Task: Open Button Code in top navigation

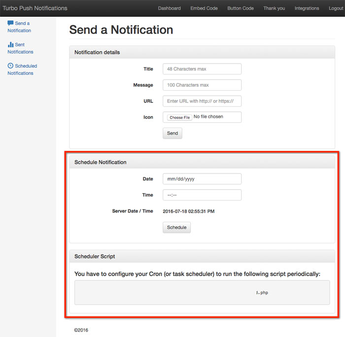Action: (x=241, y=8)
